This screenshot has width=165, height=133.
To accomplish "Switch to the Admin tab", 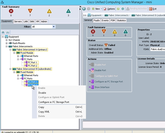I will coord(44,21).
